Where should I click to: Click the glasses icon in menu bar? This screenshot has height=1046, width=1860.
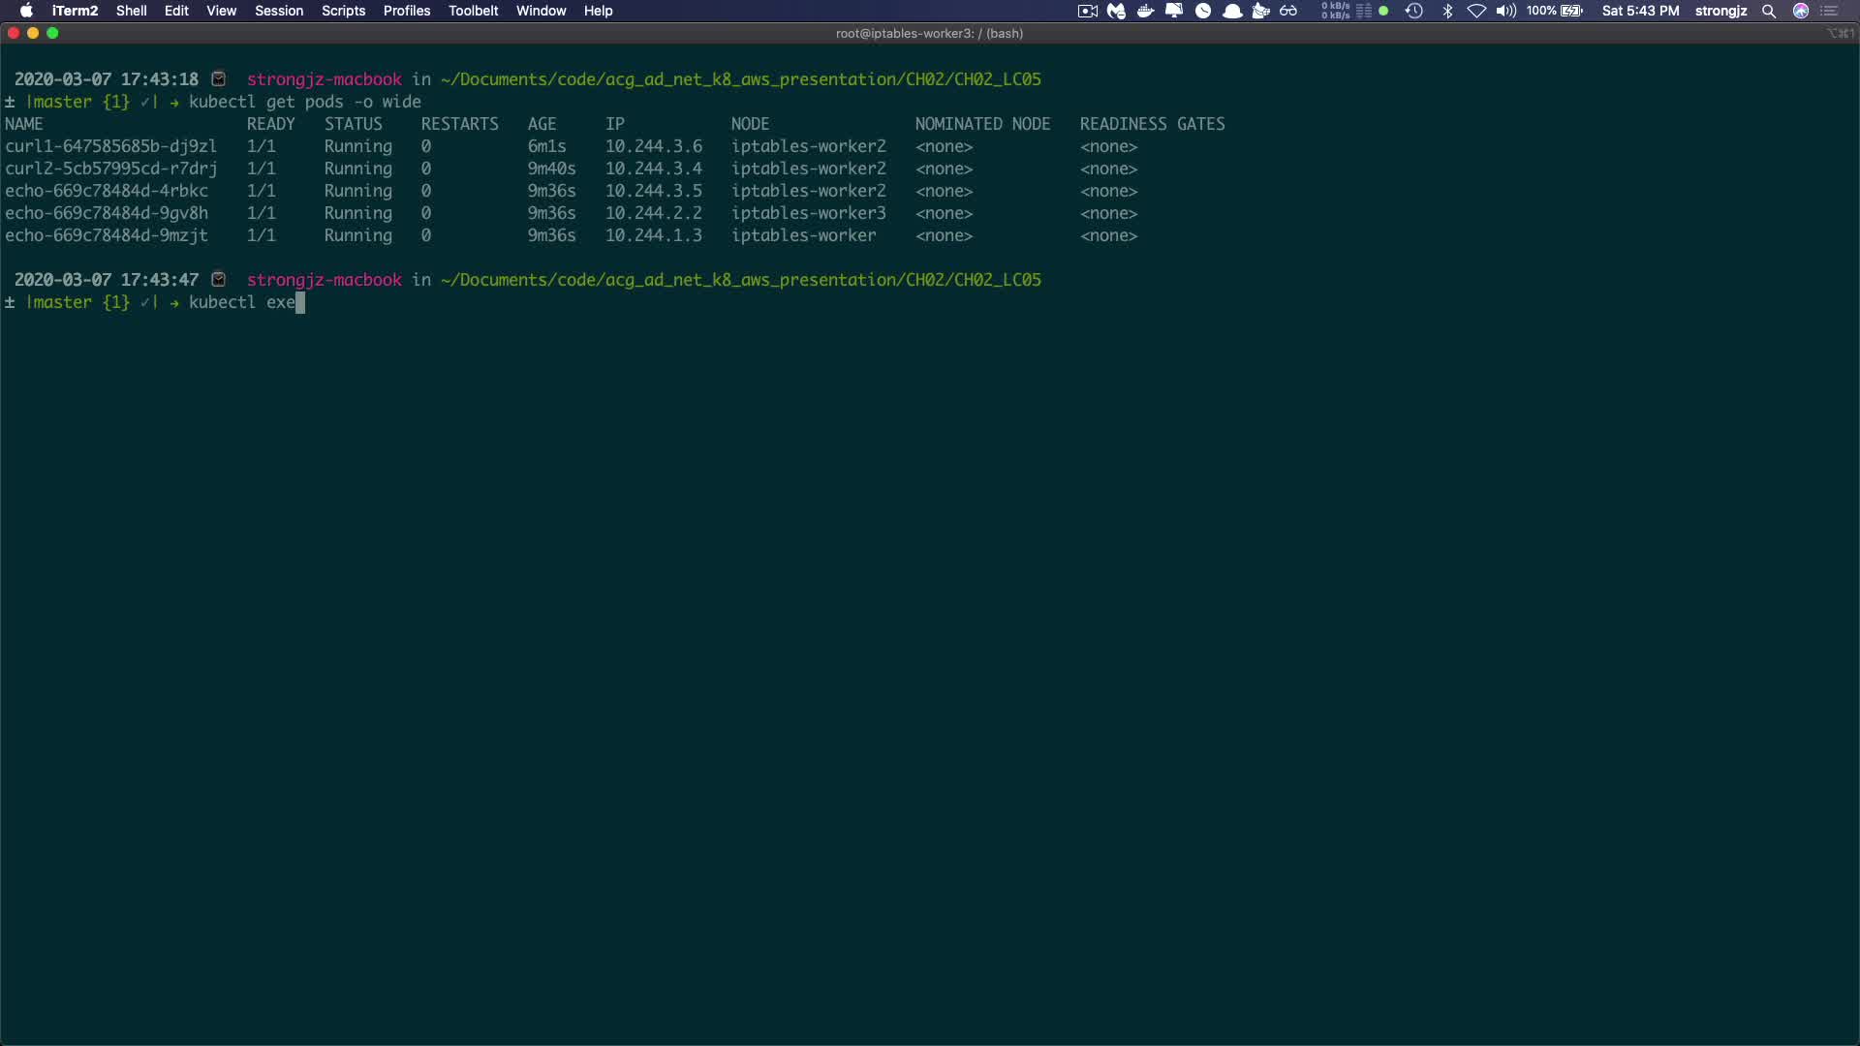1288,11
